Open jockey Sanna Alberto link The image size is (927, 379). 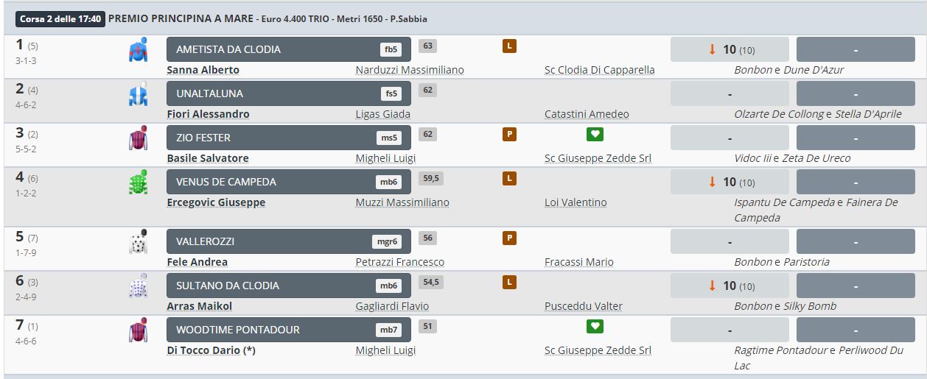pos(203,70)
